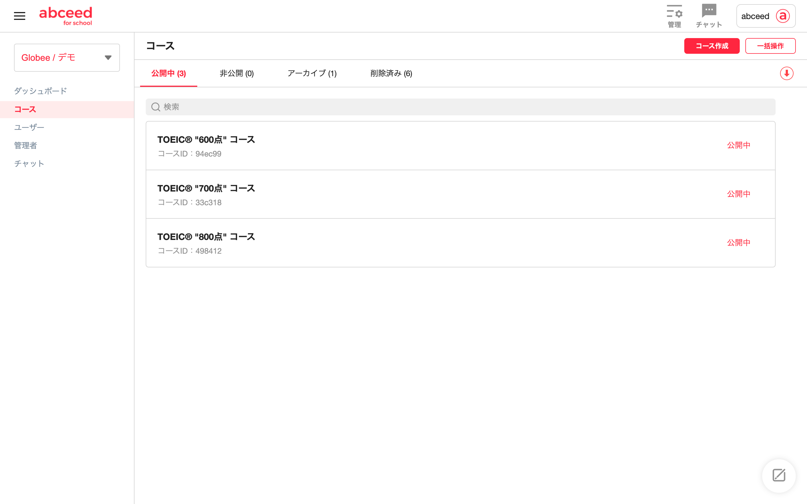Switch to the アーカイブ (1) tab
Screen dimensions: 807x504
pos(312,73)
